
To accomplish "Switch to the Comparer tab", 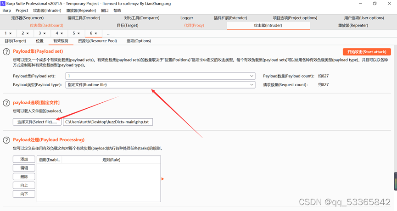I will tap(142, 18).
